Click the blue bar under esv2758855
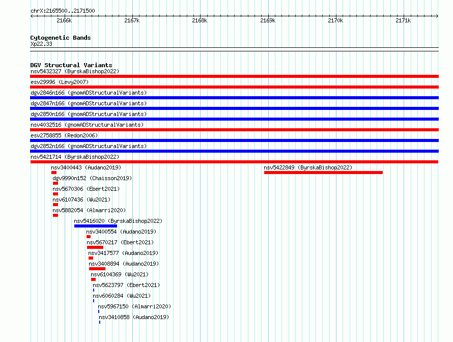The height and width of the screenshot is (342, 453). (x=234, y=140)
